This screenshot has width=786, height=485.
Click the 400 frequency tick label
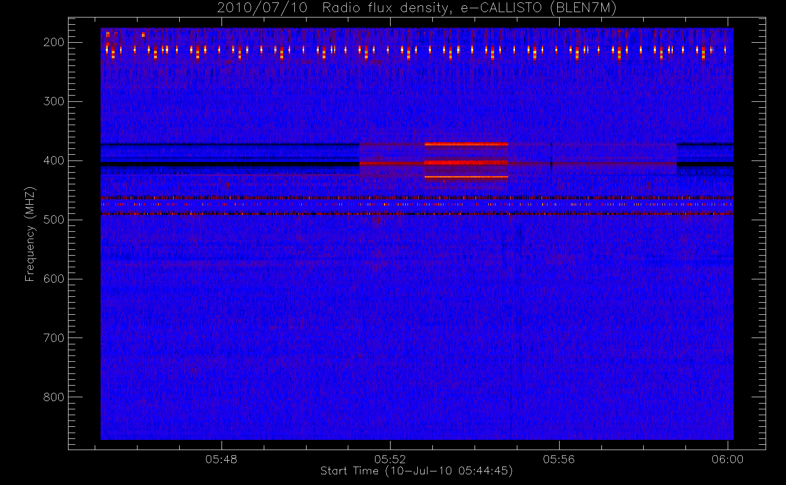54,161
